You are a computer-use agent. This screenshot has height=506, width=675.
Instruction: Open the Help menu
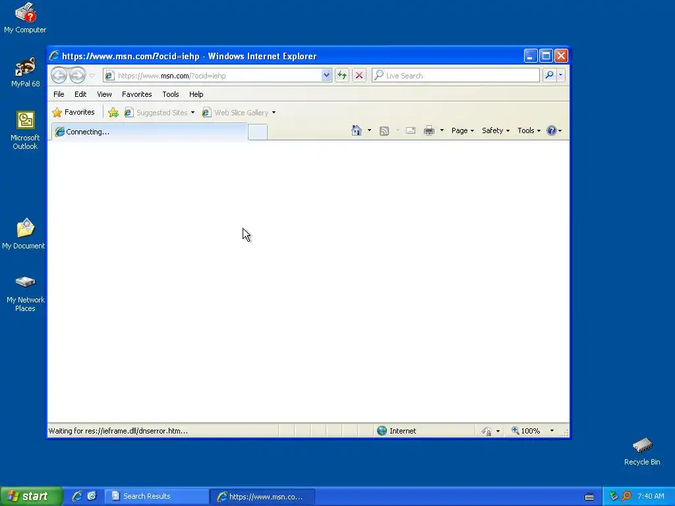point(196,94)
